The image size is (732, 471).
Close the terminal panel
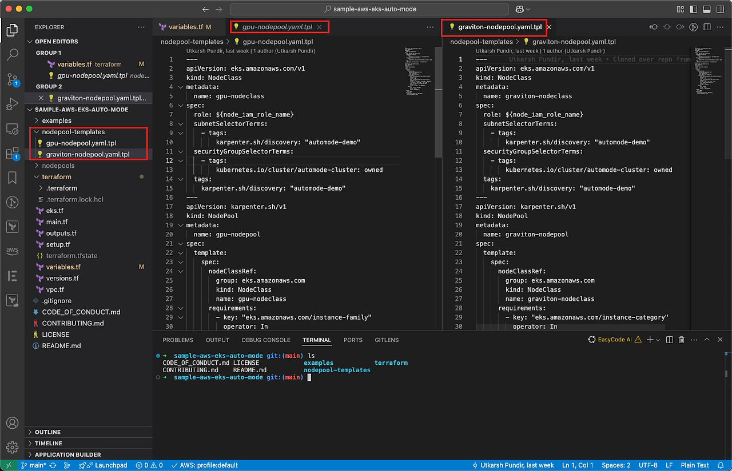point(720,340)
